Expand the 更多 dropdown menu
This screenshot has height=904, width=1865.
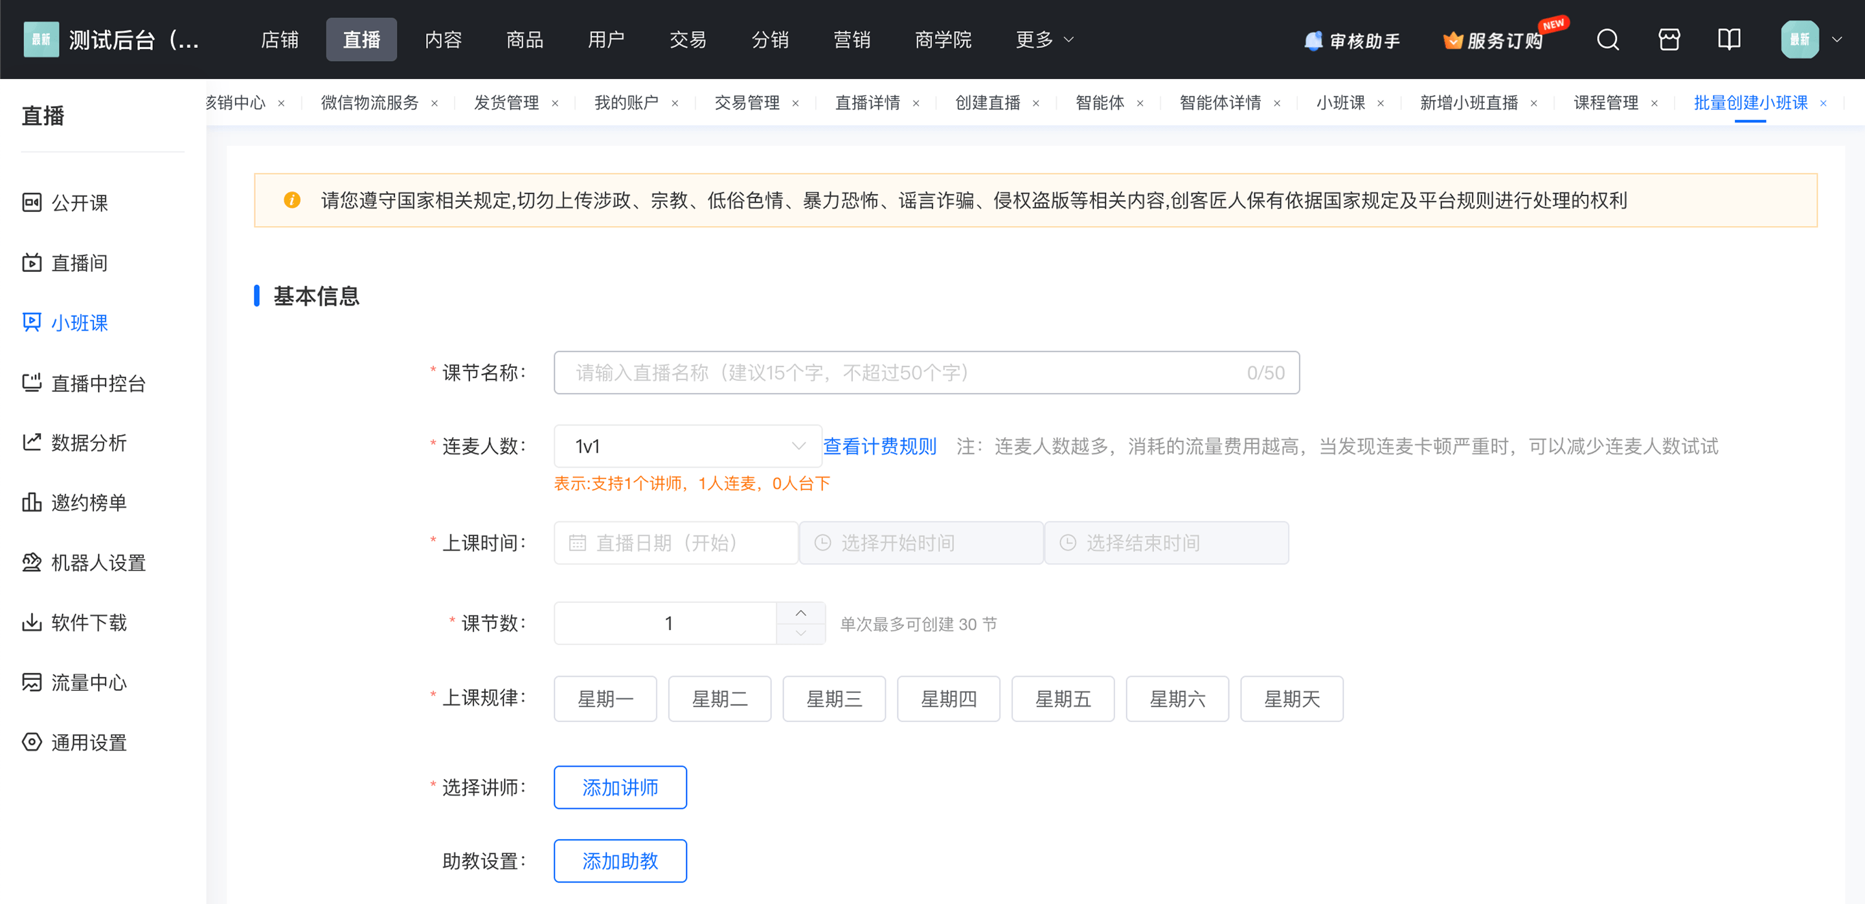(1044, 39)
